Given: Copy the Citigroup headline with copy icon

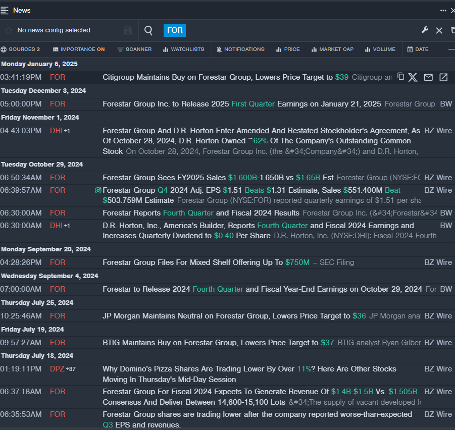Looking at the screenshot, I should tap(400, 77).
